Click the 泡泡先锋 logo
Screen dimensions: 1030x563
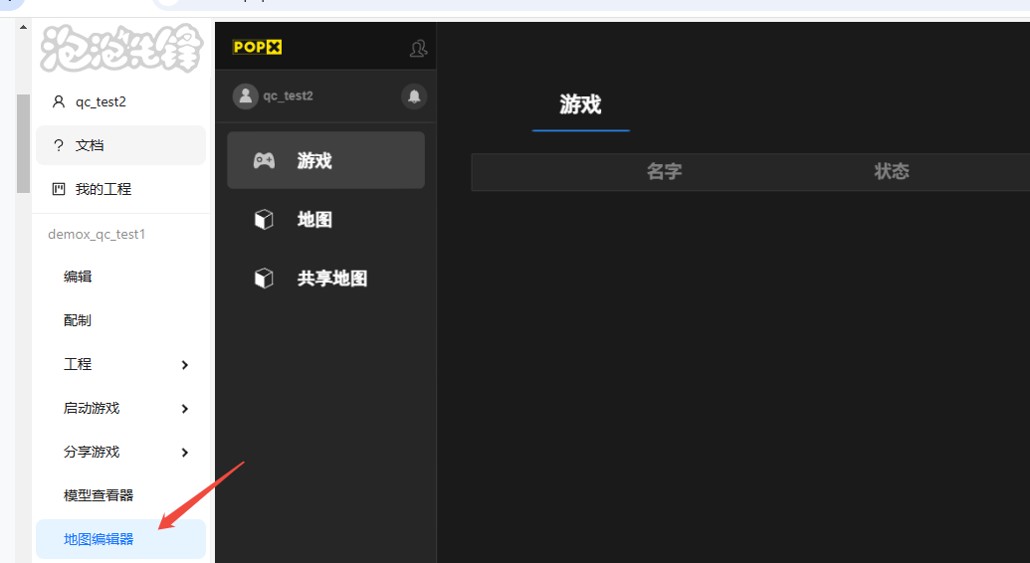tap(120, 48)
